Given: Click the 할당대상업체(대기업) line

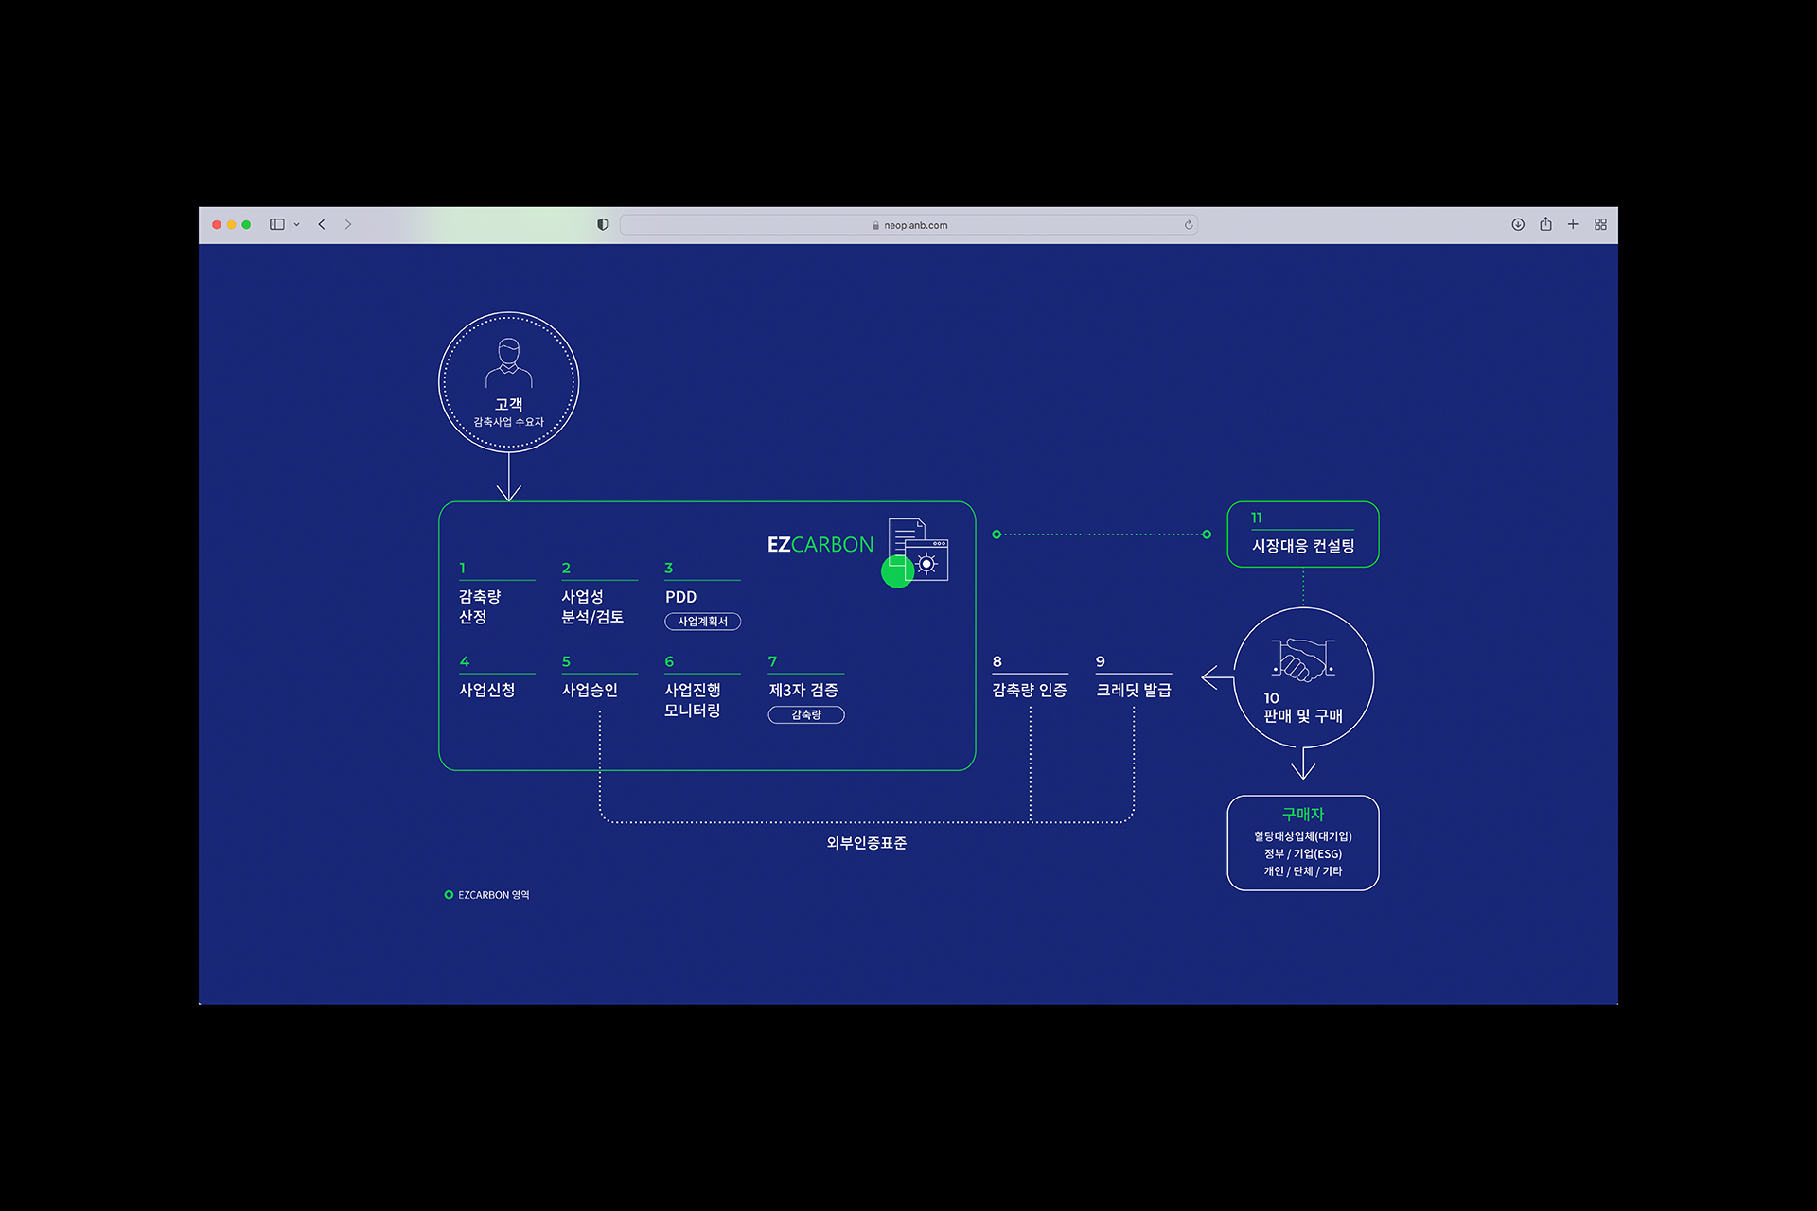Looking at the screenshot, I should (x=1303, y=836).
